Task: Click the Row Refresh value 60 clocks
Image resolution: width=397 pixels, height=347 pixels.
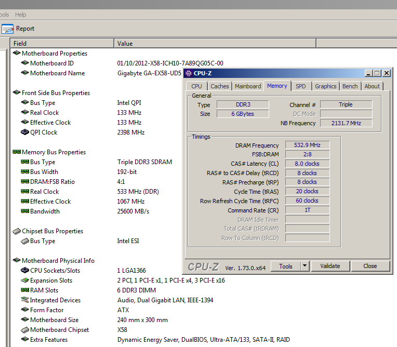Action: (x=307, y=201)
